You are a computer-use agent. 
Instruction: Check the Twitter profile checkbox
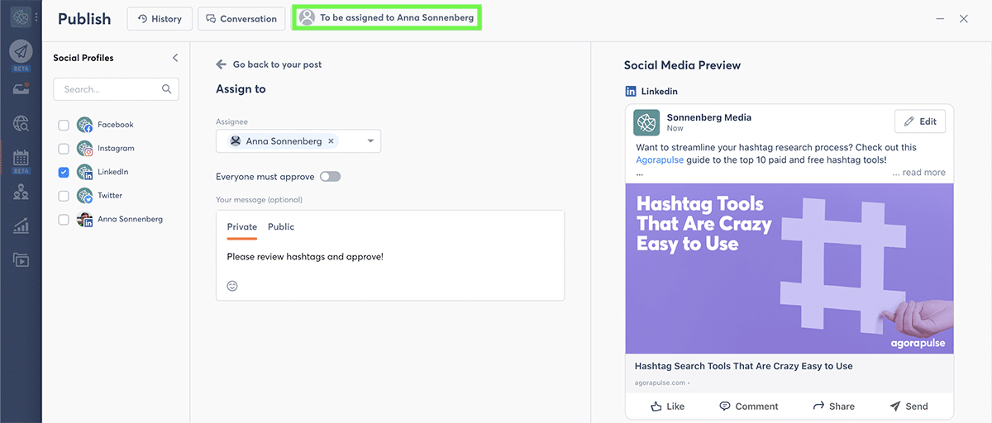tap(64, 196)
